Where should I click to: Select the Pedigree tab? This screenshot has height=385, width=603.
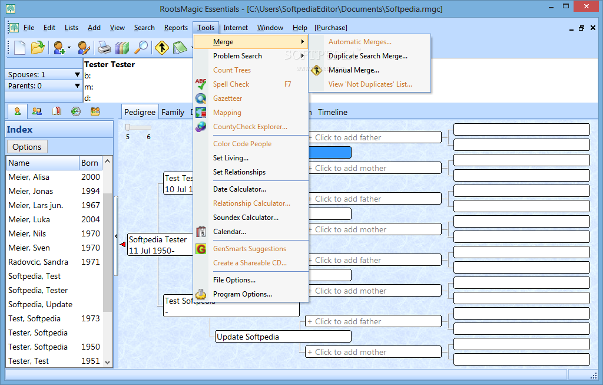[140, 112]
